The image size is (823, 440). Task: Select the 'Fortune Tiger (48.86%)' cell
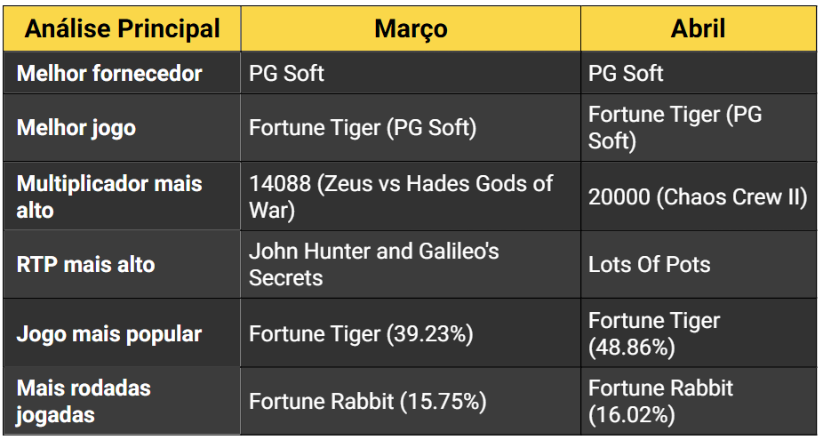[x=654, y=333]
